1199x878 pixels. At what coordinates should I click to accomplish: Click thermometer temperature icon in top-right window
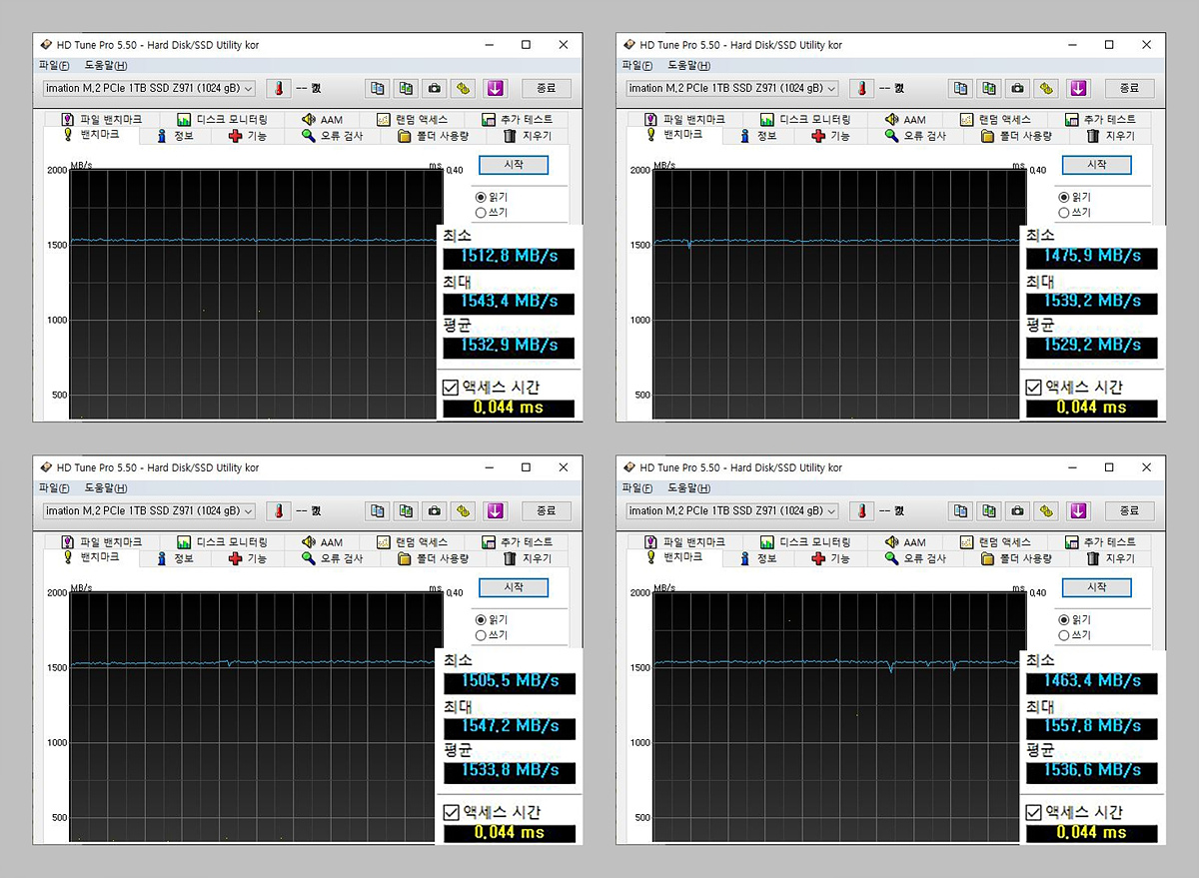coord(862,88)
